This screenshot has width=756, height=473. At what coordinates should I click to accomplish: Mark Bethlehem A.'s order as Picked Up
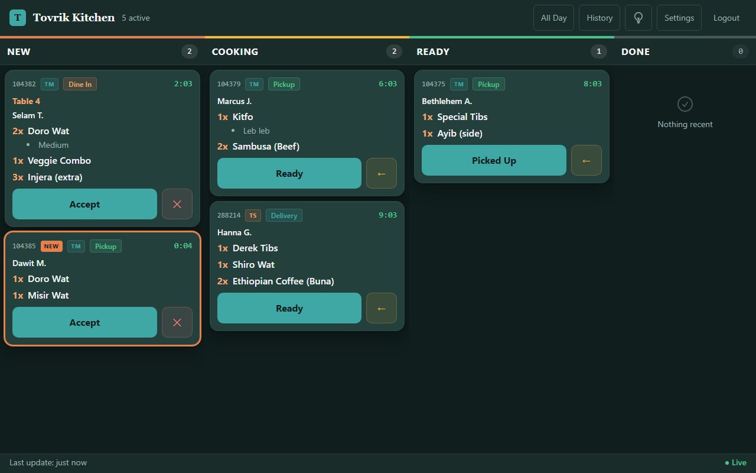pyautogui.click(x=494, y=160)
